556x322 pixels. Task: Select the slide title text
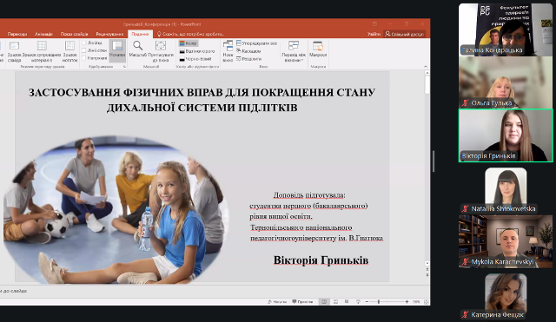[202, 100]
